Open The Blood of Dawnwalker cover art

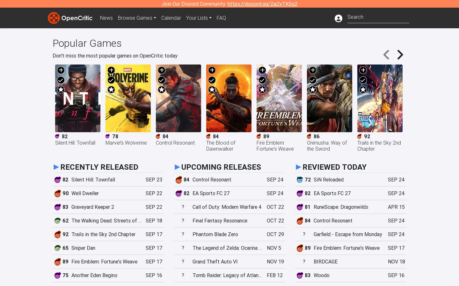coord(229,99)
